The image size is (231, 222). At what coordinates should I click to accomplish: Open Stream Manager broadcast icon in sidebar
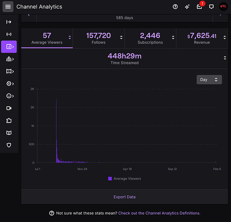(9, 34)
